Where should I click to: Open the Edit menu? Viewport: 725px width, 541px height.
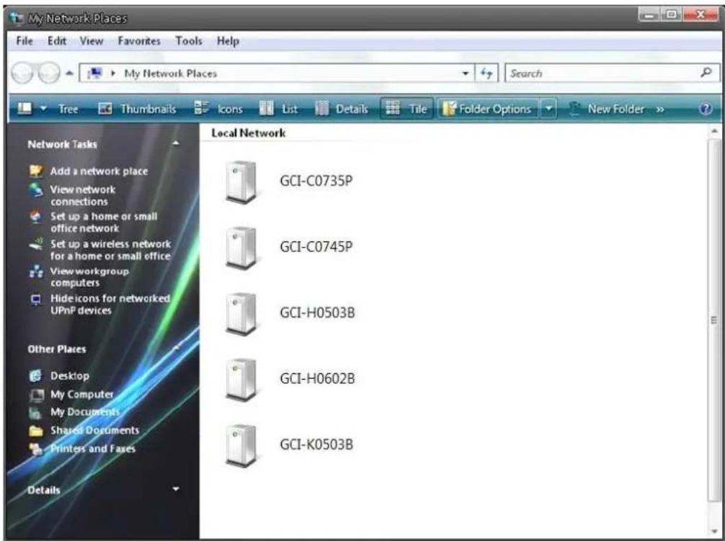pos(57,40)
